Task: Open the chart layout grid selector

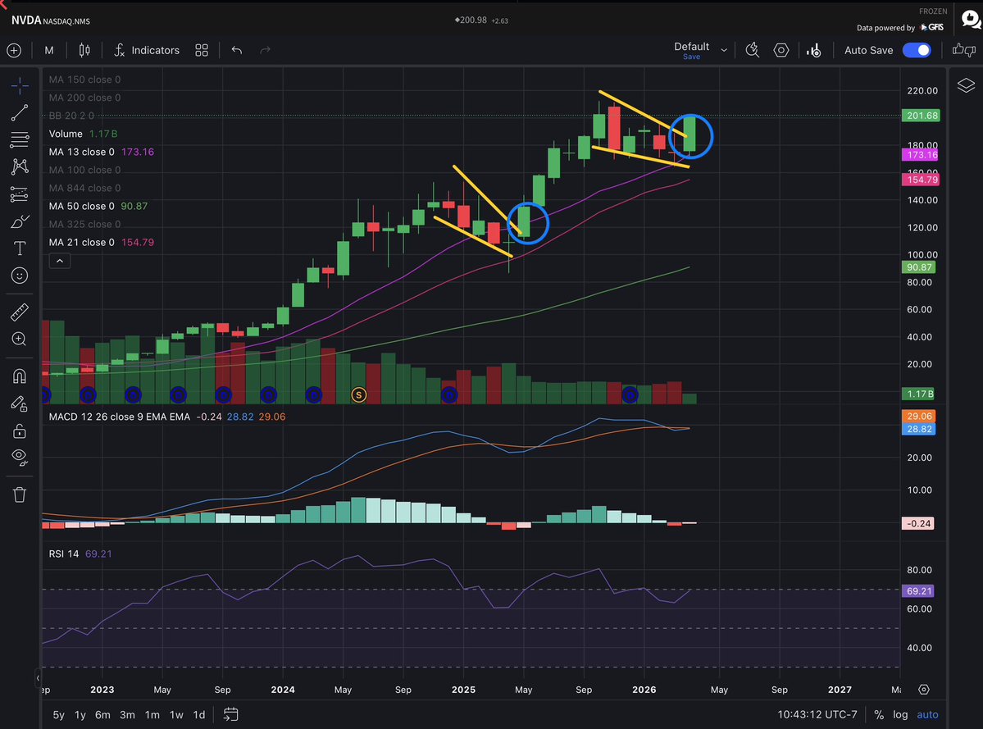Action: coord(201,50)
